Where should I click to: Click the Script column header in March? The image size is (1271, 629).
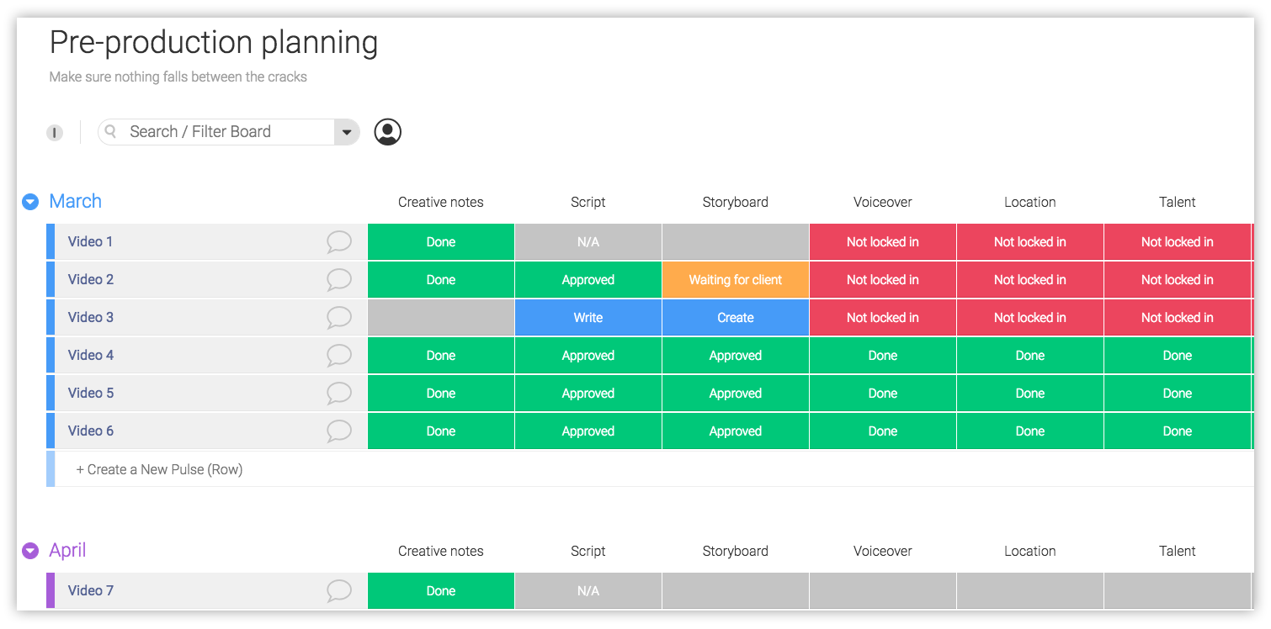click(588, 202)
